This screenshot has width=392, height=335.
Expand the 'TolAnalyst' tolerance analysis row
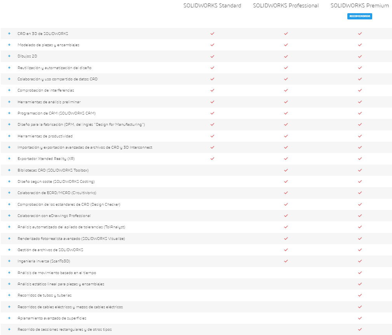(x=9, y=227)
